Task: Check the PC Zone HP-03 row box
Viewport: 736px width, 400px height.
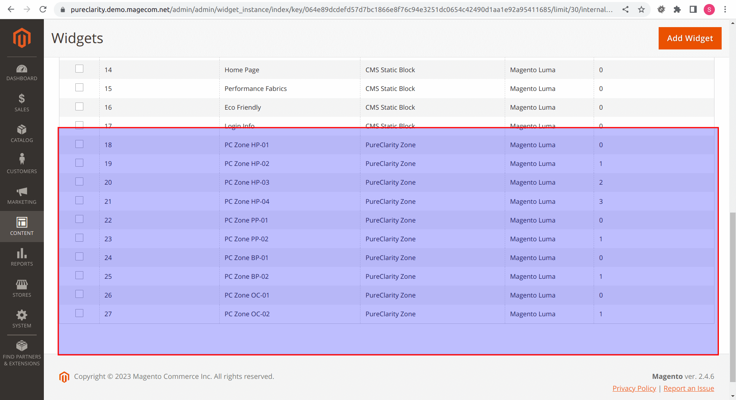Action: click(x=79, y=181)
